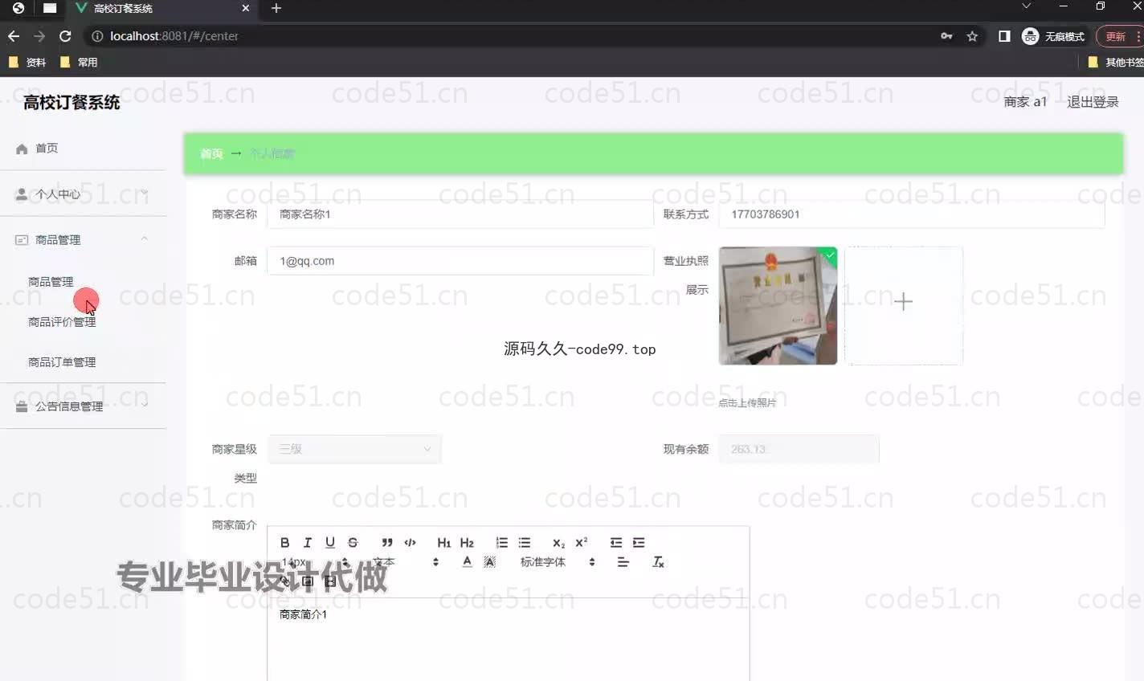Click 首页 breadcrumb link
The width and height of the screenshot is (1144, 681).
tap(211, 153)
